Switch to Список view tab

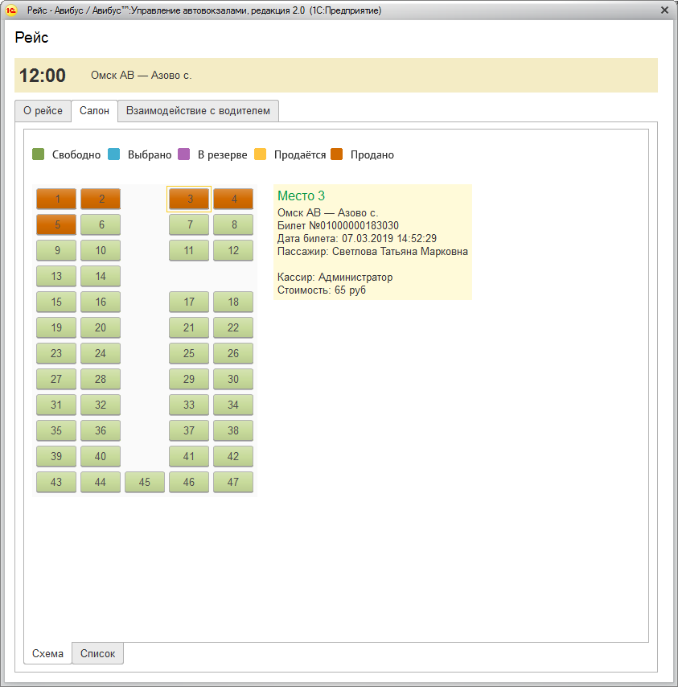coord(97,654)
